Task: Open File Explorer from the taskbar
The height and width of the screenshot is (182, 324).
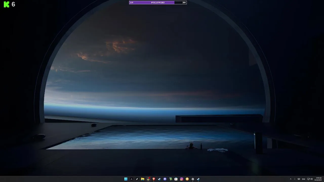Action: (x=143, y=179)
